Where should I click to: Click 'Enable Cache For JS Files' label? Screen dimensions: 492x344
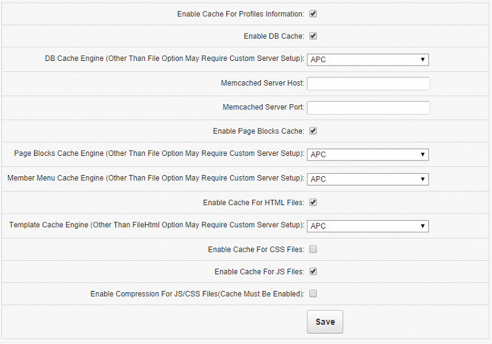pyautogui.click(x=259, y=271)
